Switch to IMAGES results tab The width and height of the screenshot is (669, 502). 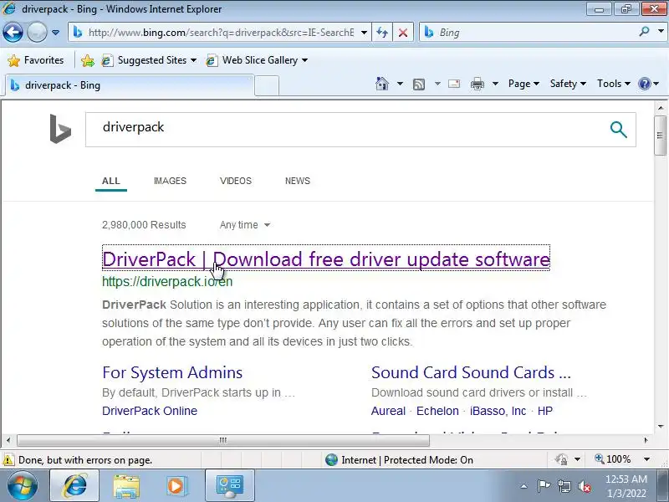[x=170, y=181]
